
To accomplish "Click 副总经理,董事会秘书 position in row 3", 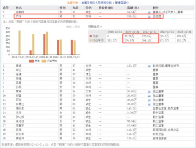I will click(166, 66).
